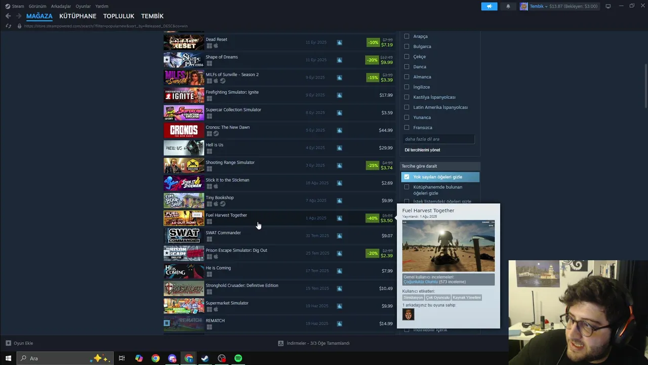The height and width of the screenshot is (365, 648).
Task: Check Kütüphanemde bulunan öğeleri gizle
Action: pyautogui.click(x=407, y=187)
